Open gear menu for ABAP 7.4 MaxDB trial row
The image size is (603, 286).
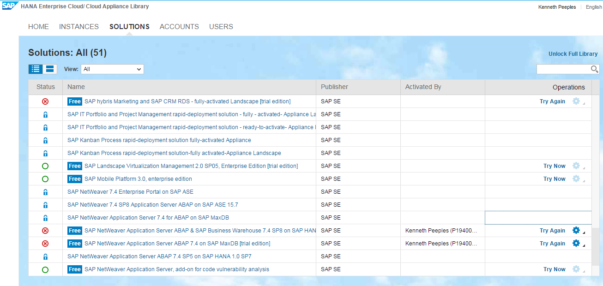coord(576,243)
